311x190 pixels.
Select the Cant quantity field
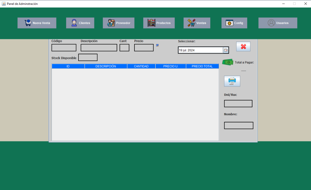click(124, 48)
